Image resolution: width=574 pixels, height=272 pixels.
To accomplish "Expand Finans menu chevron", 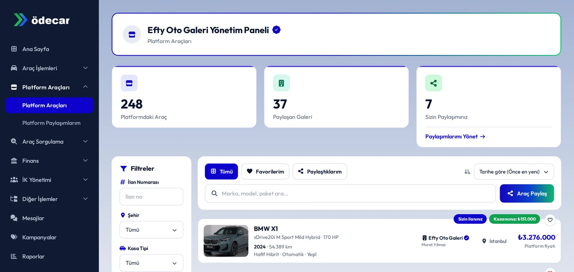I will 85,160.
